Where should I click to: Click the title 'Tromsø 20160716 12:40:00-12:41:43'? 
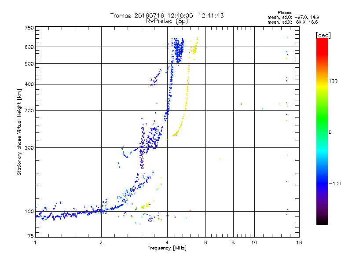(167, 15)
